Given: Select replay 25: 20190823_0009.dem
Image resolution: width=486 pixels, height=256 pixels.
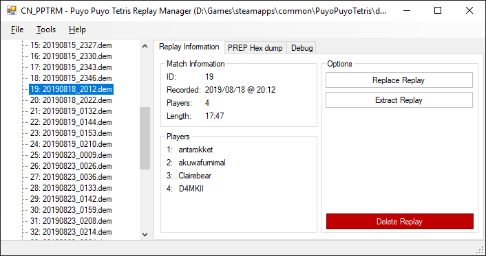Looking at the screenshot, I should coord(71,155).
